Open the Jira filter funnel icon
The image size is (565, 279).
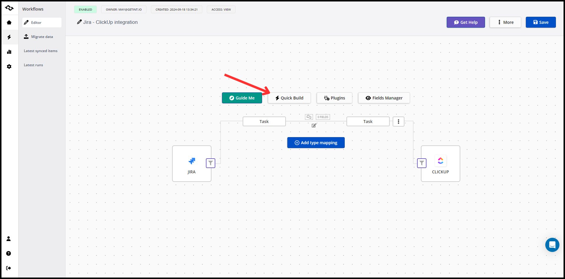211,163
